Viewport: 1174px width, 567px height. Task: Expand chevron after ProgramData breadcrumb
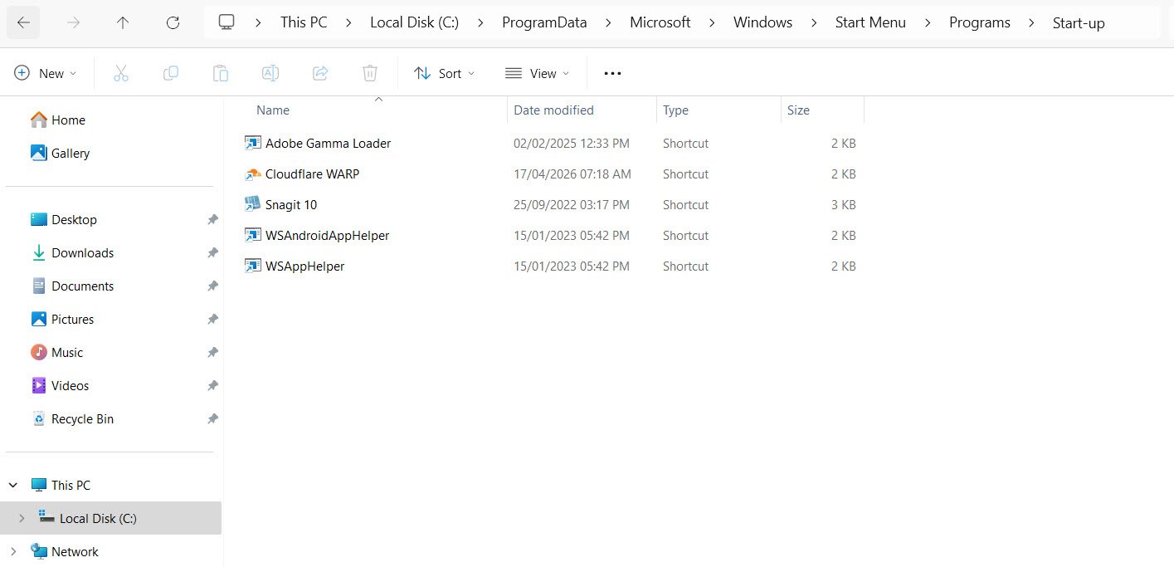point(608,23)
